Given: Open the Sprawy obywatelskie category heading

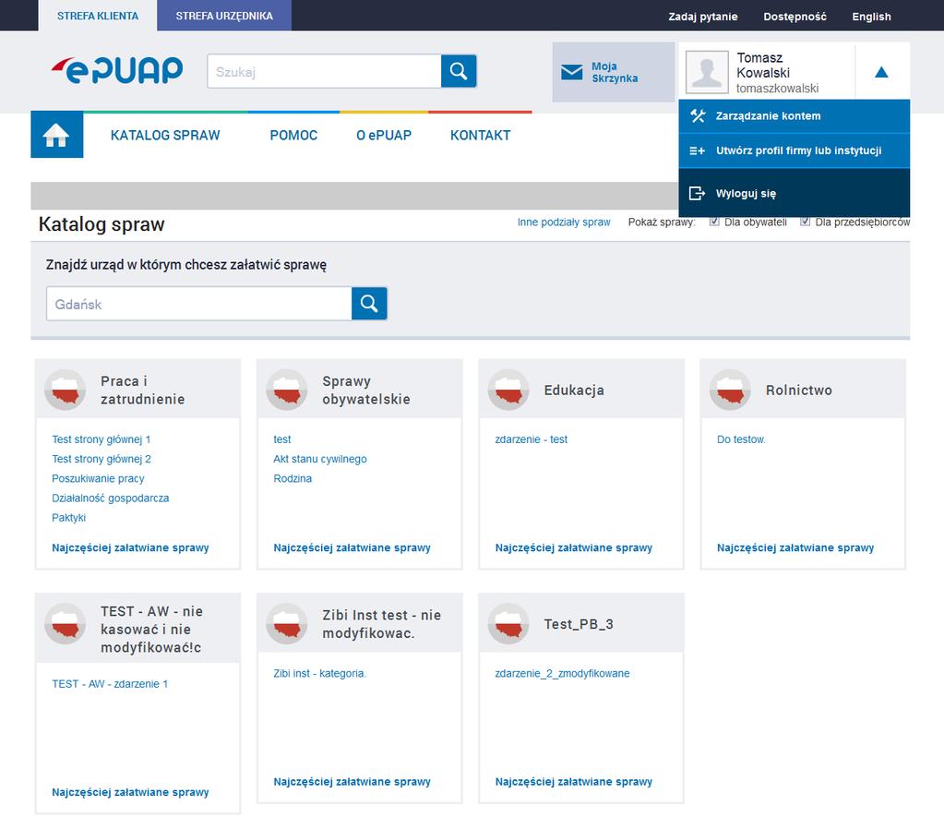Looking at the screenshot, I should coord(366,390).
